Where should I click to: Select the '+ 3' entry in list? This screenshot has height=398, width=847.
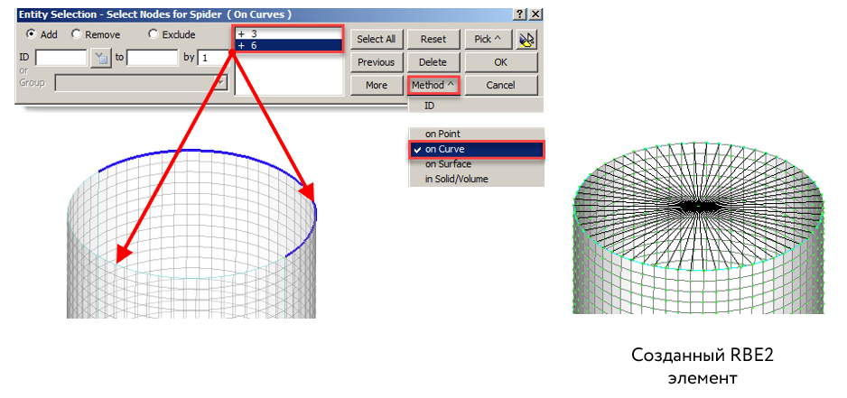pos(289,34)
